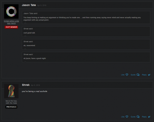Click the Quote text on Shrek's post
Image resolution: width=154 pixels, height=122 pixels.
pyautogui.click(x=133, y=117)
